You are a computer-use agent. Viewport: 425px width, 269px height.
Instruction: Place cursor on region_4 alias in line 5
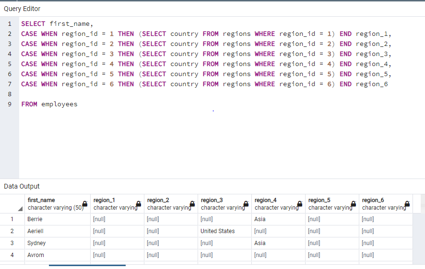tap(372, 64)
